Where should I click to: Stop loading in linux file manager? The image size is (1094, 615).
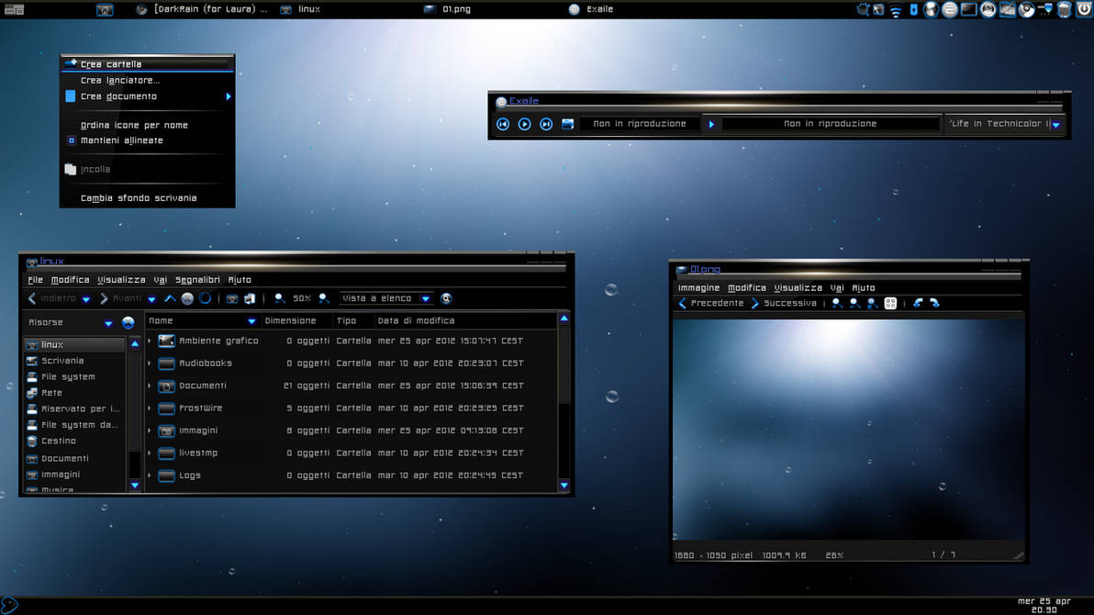187,298
